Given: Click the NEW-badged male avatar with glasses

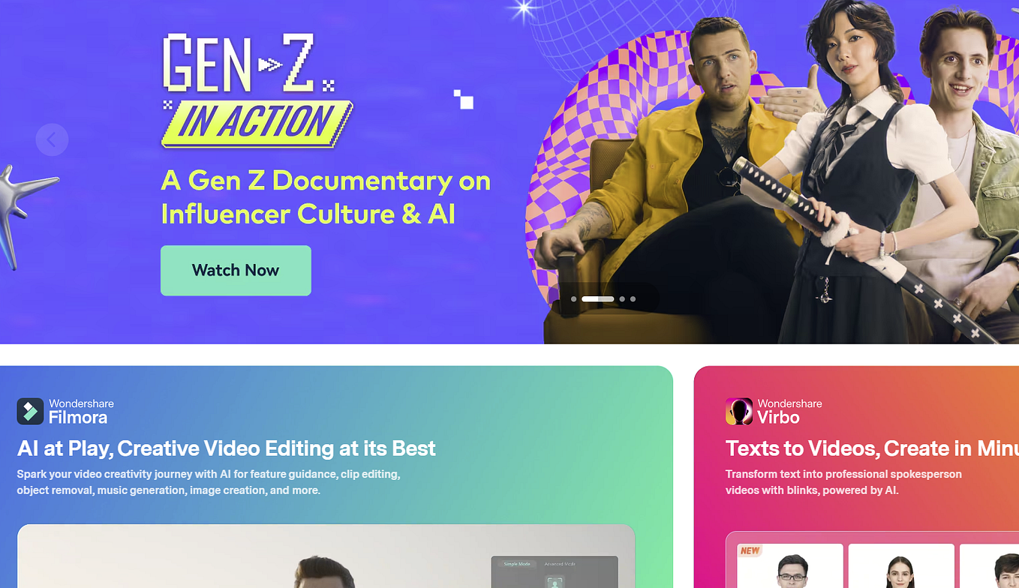Looking at the screenshot, I should pyautogui.click(x=790, y=565).
